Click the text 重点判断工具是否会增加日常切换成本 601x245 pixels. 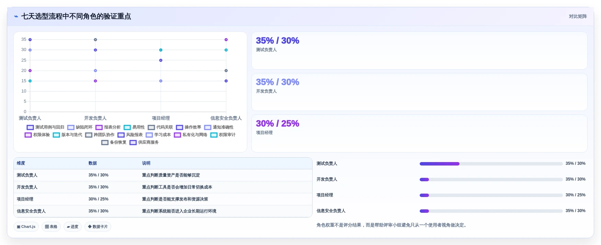pyautogui.click(x=177, y=187)
